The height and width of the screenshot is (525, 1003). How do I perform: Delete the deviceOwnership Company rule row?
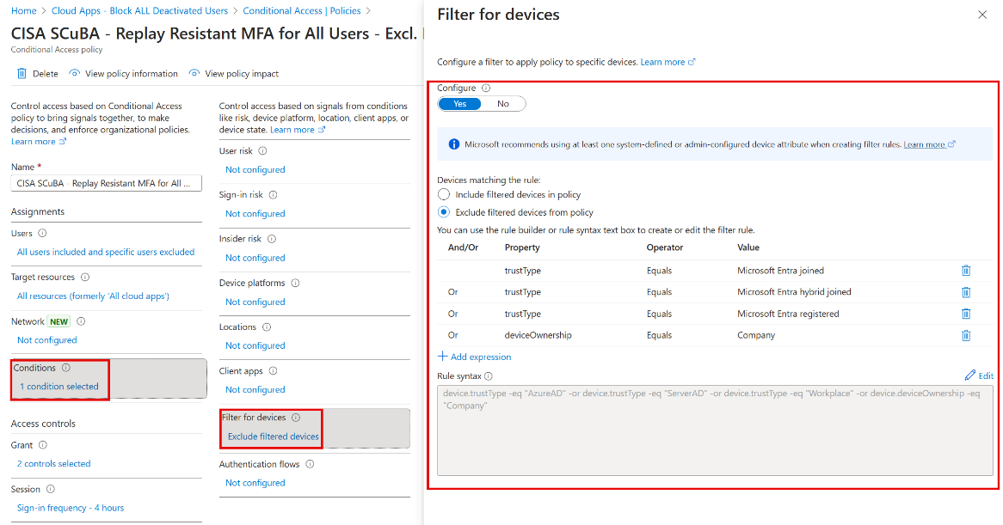(x=965, y=335)
